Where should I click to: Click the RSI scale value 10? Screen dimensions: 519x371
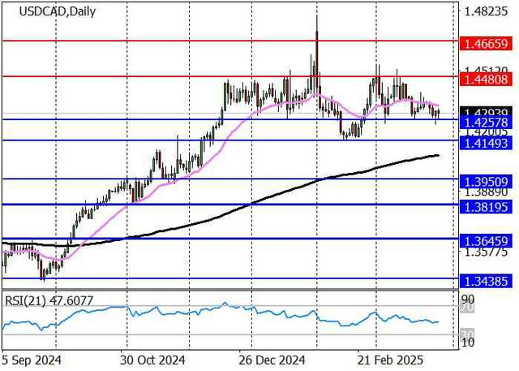tap(468, 343)
